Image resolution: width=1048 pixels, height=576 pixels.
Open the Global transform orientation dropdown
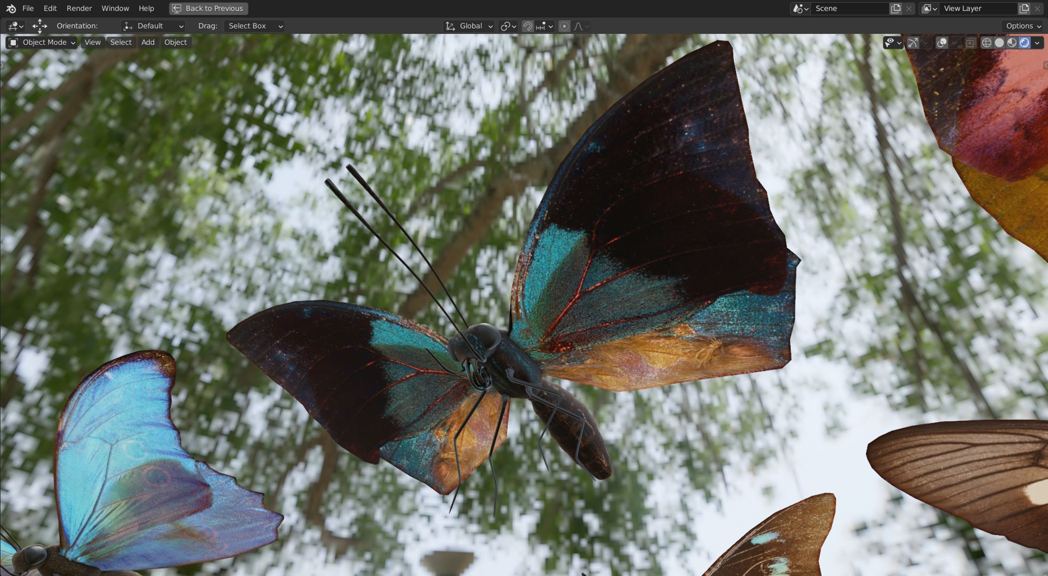(469, 26)
